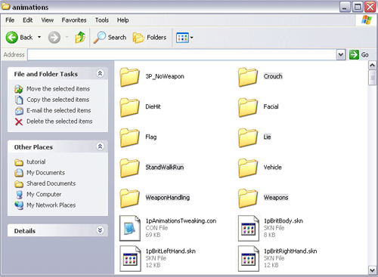
Task: Collapse the File and Folder Tasks panel
Action: (x=100, y=73)
